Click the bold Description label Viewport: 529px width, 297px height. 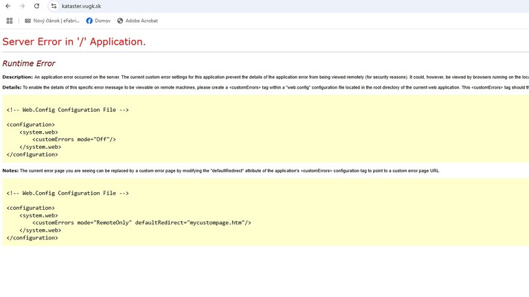(17, 78)
